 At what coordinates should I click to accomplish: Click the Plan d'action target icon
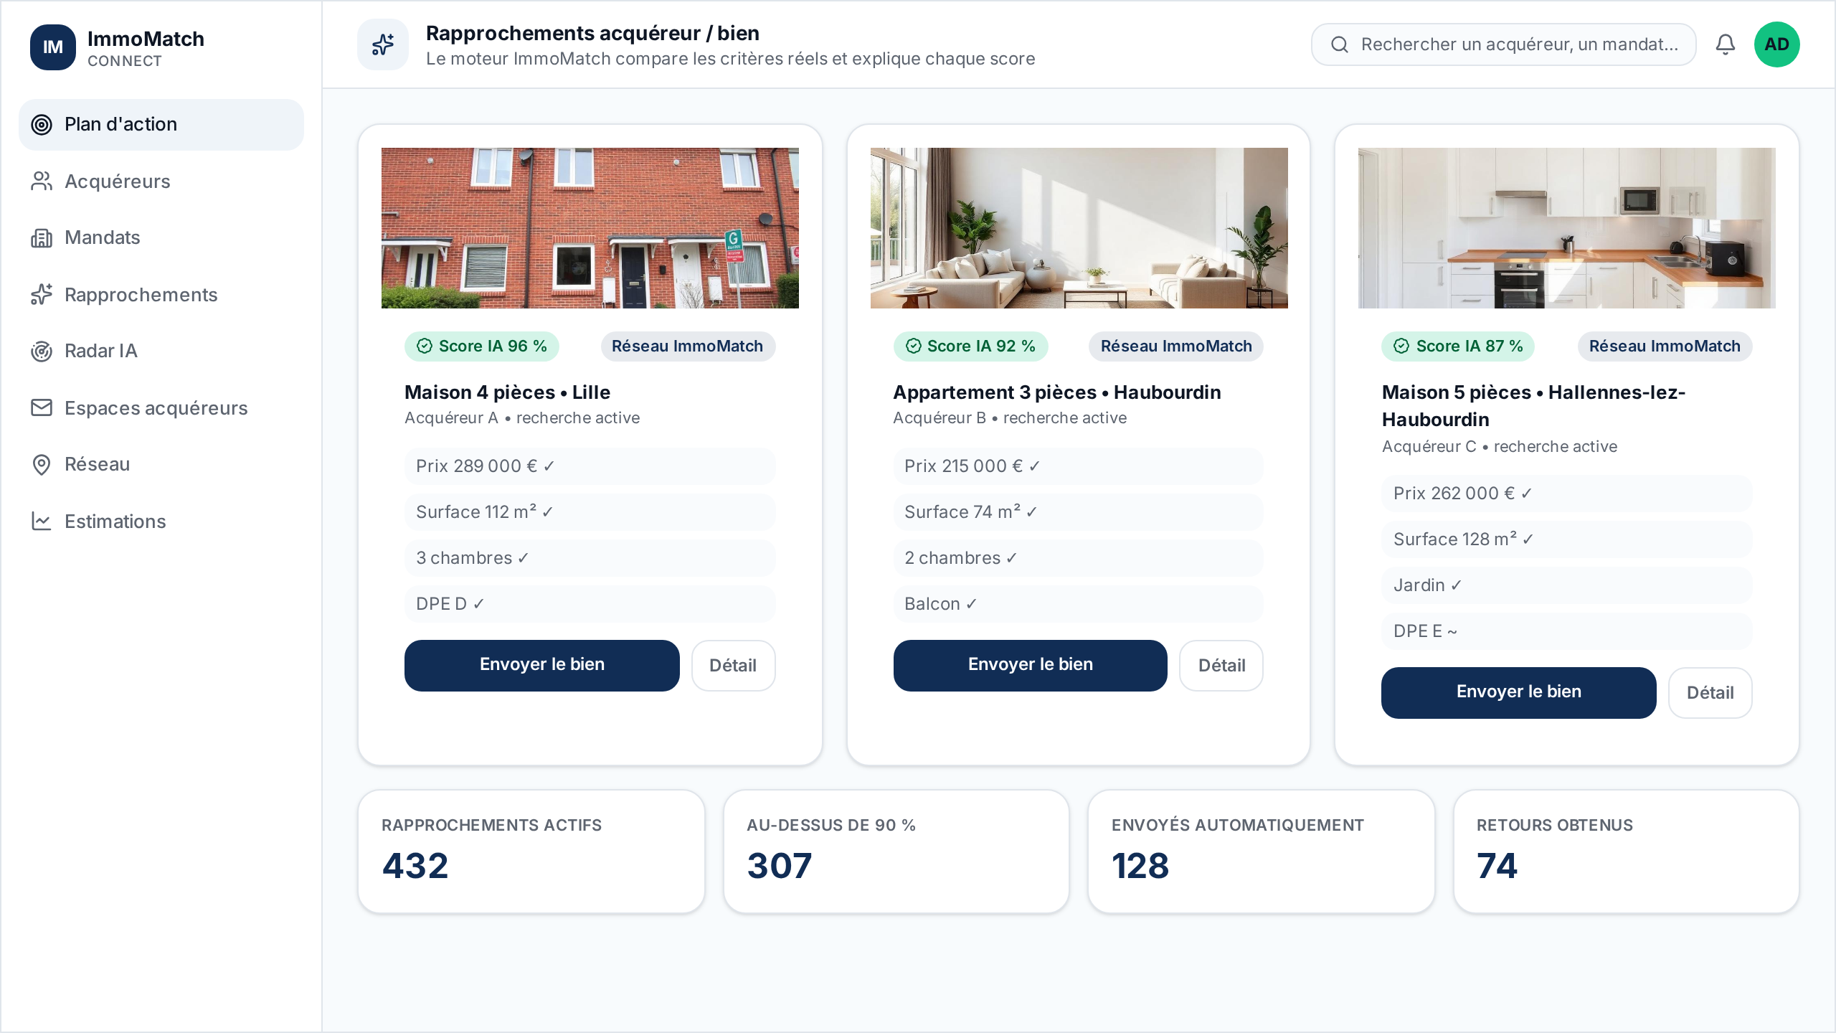[42, 125]
